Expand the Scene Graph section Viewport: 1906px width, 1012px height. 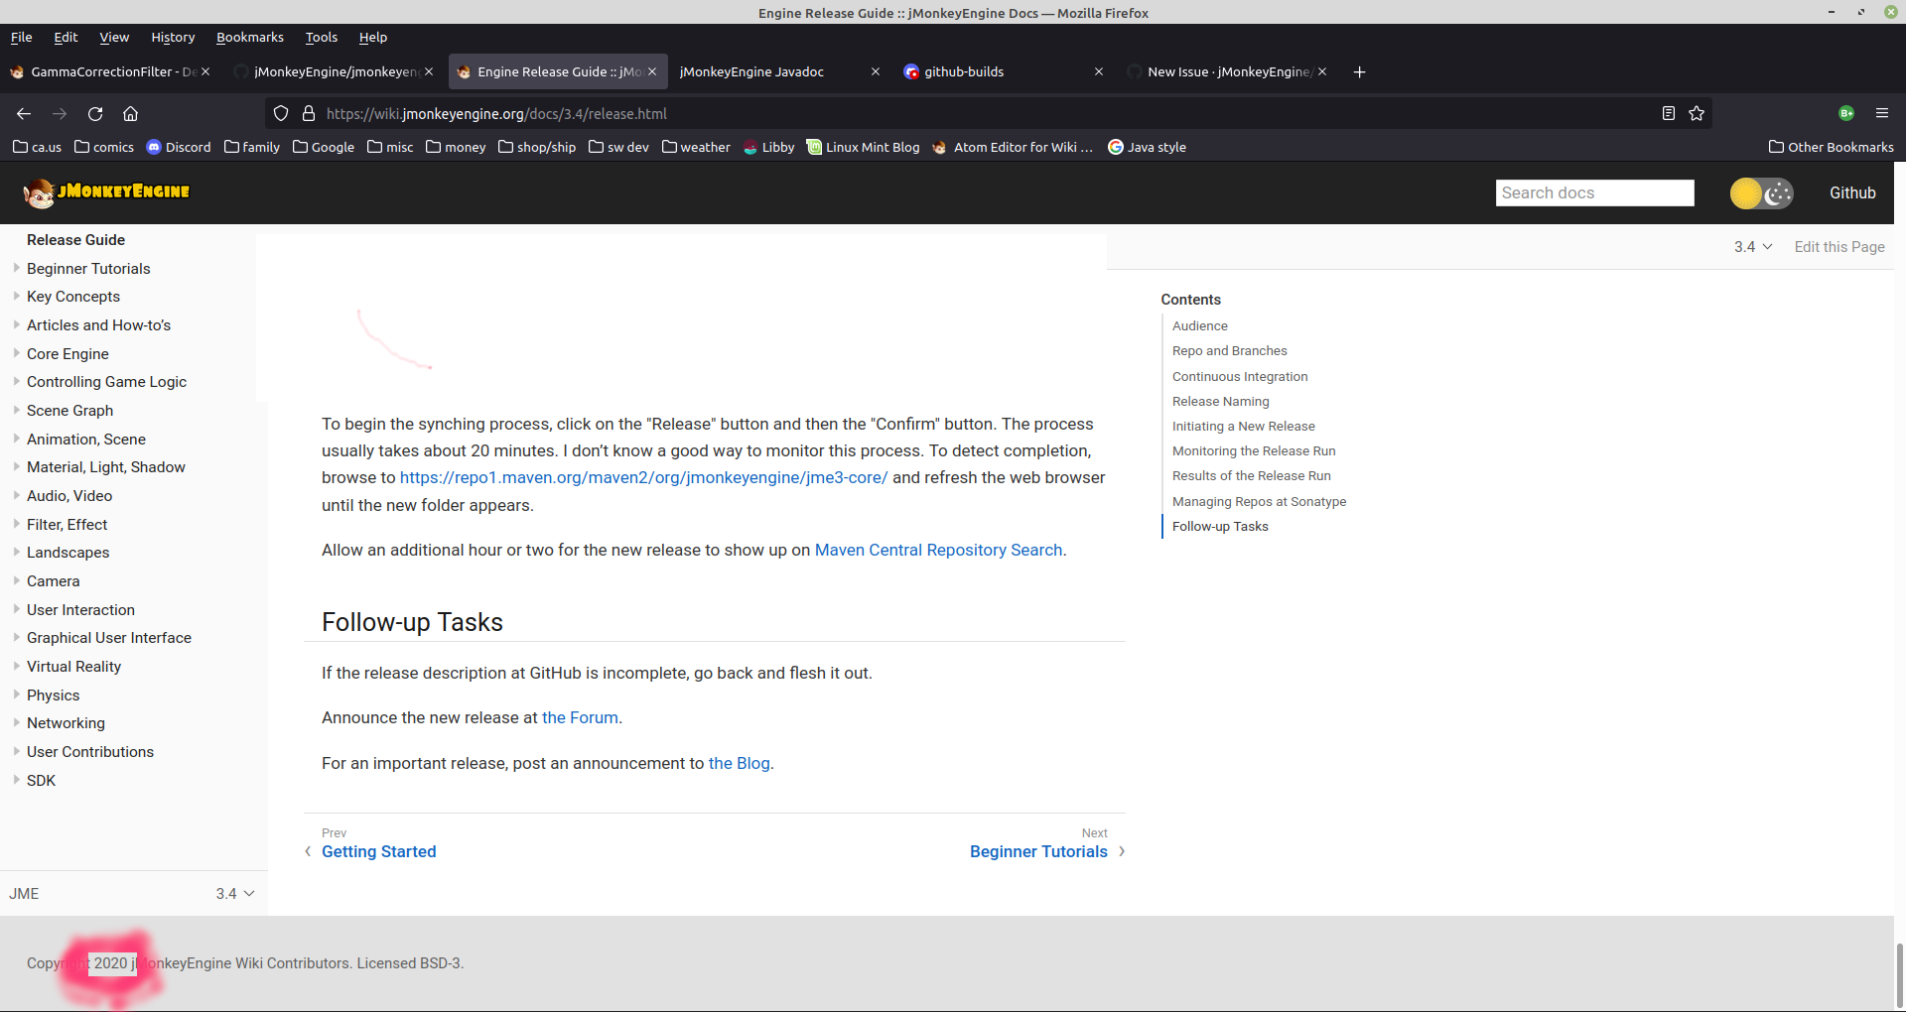(17, 410)
